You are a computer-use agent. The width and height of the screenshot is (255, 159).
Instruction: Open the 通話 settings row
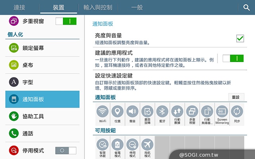[43, 134]
